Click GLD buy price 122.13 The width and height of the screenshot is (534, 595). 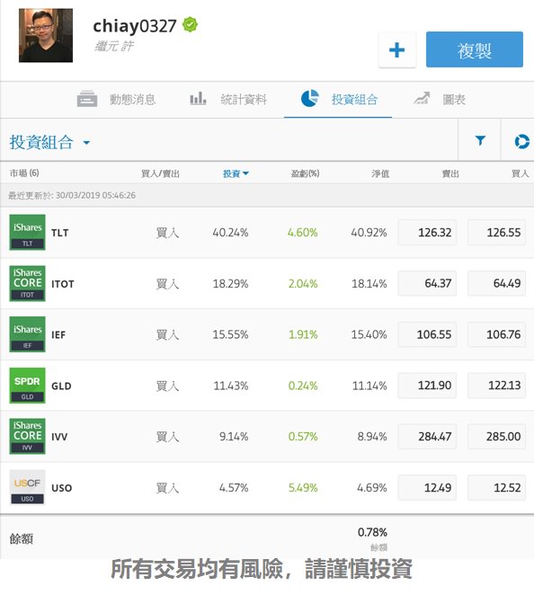(x=497, y=386)
